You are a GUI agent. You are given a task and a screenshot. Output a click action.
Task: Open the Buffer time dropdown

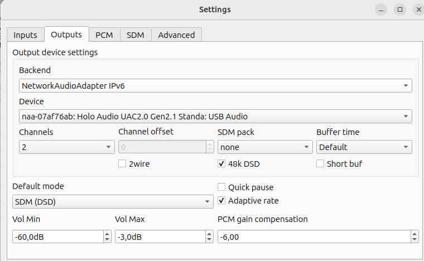(x=364, y=147)
